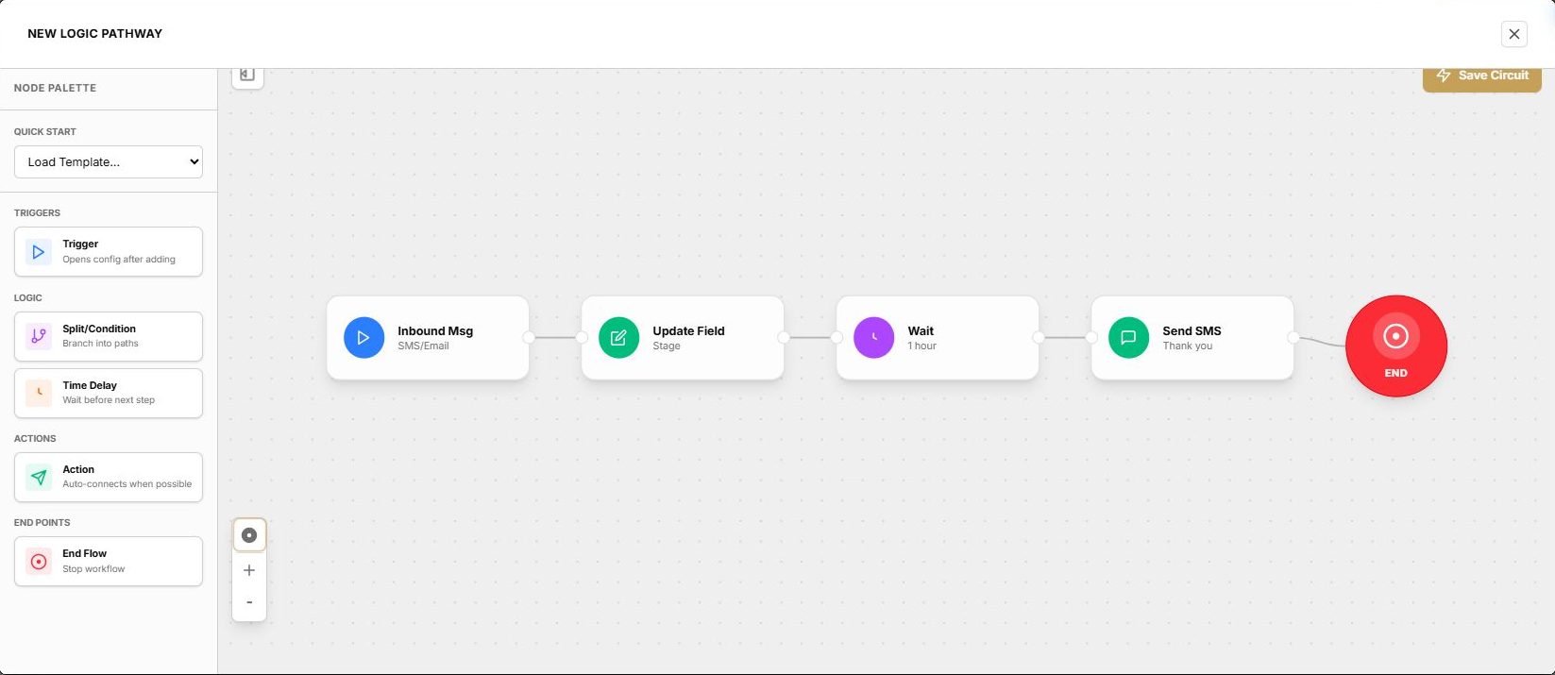Image resolution: width=1555 pixels, height=675 pixels.
Task: Click the NEW LOGIC PATHWAY title
Action: pos(94,34)
